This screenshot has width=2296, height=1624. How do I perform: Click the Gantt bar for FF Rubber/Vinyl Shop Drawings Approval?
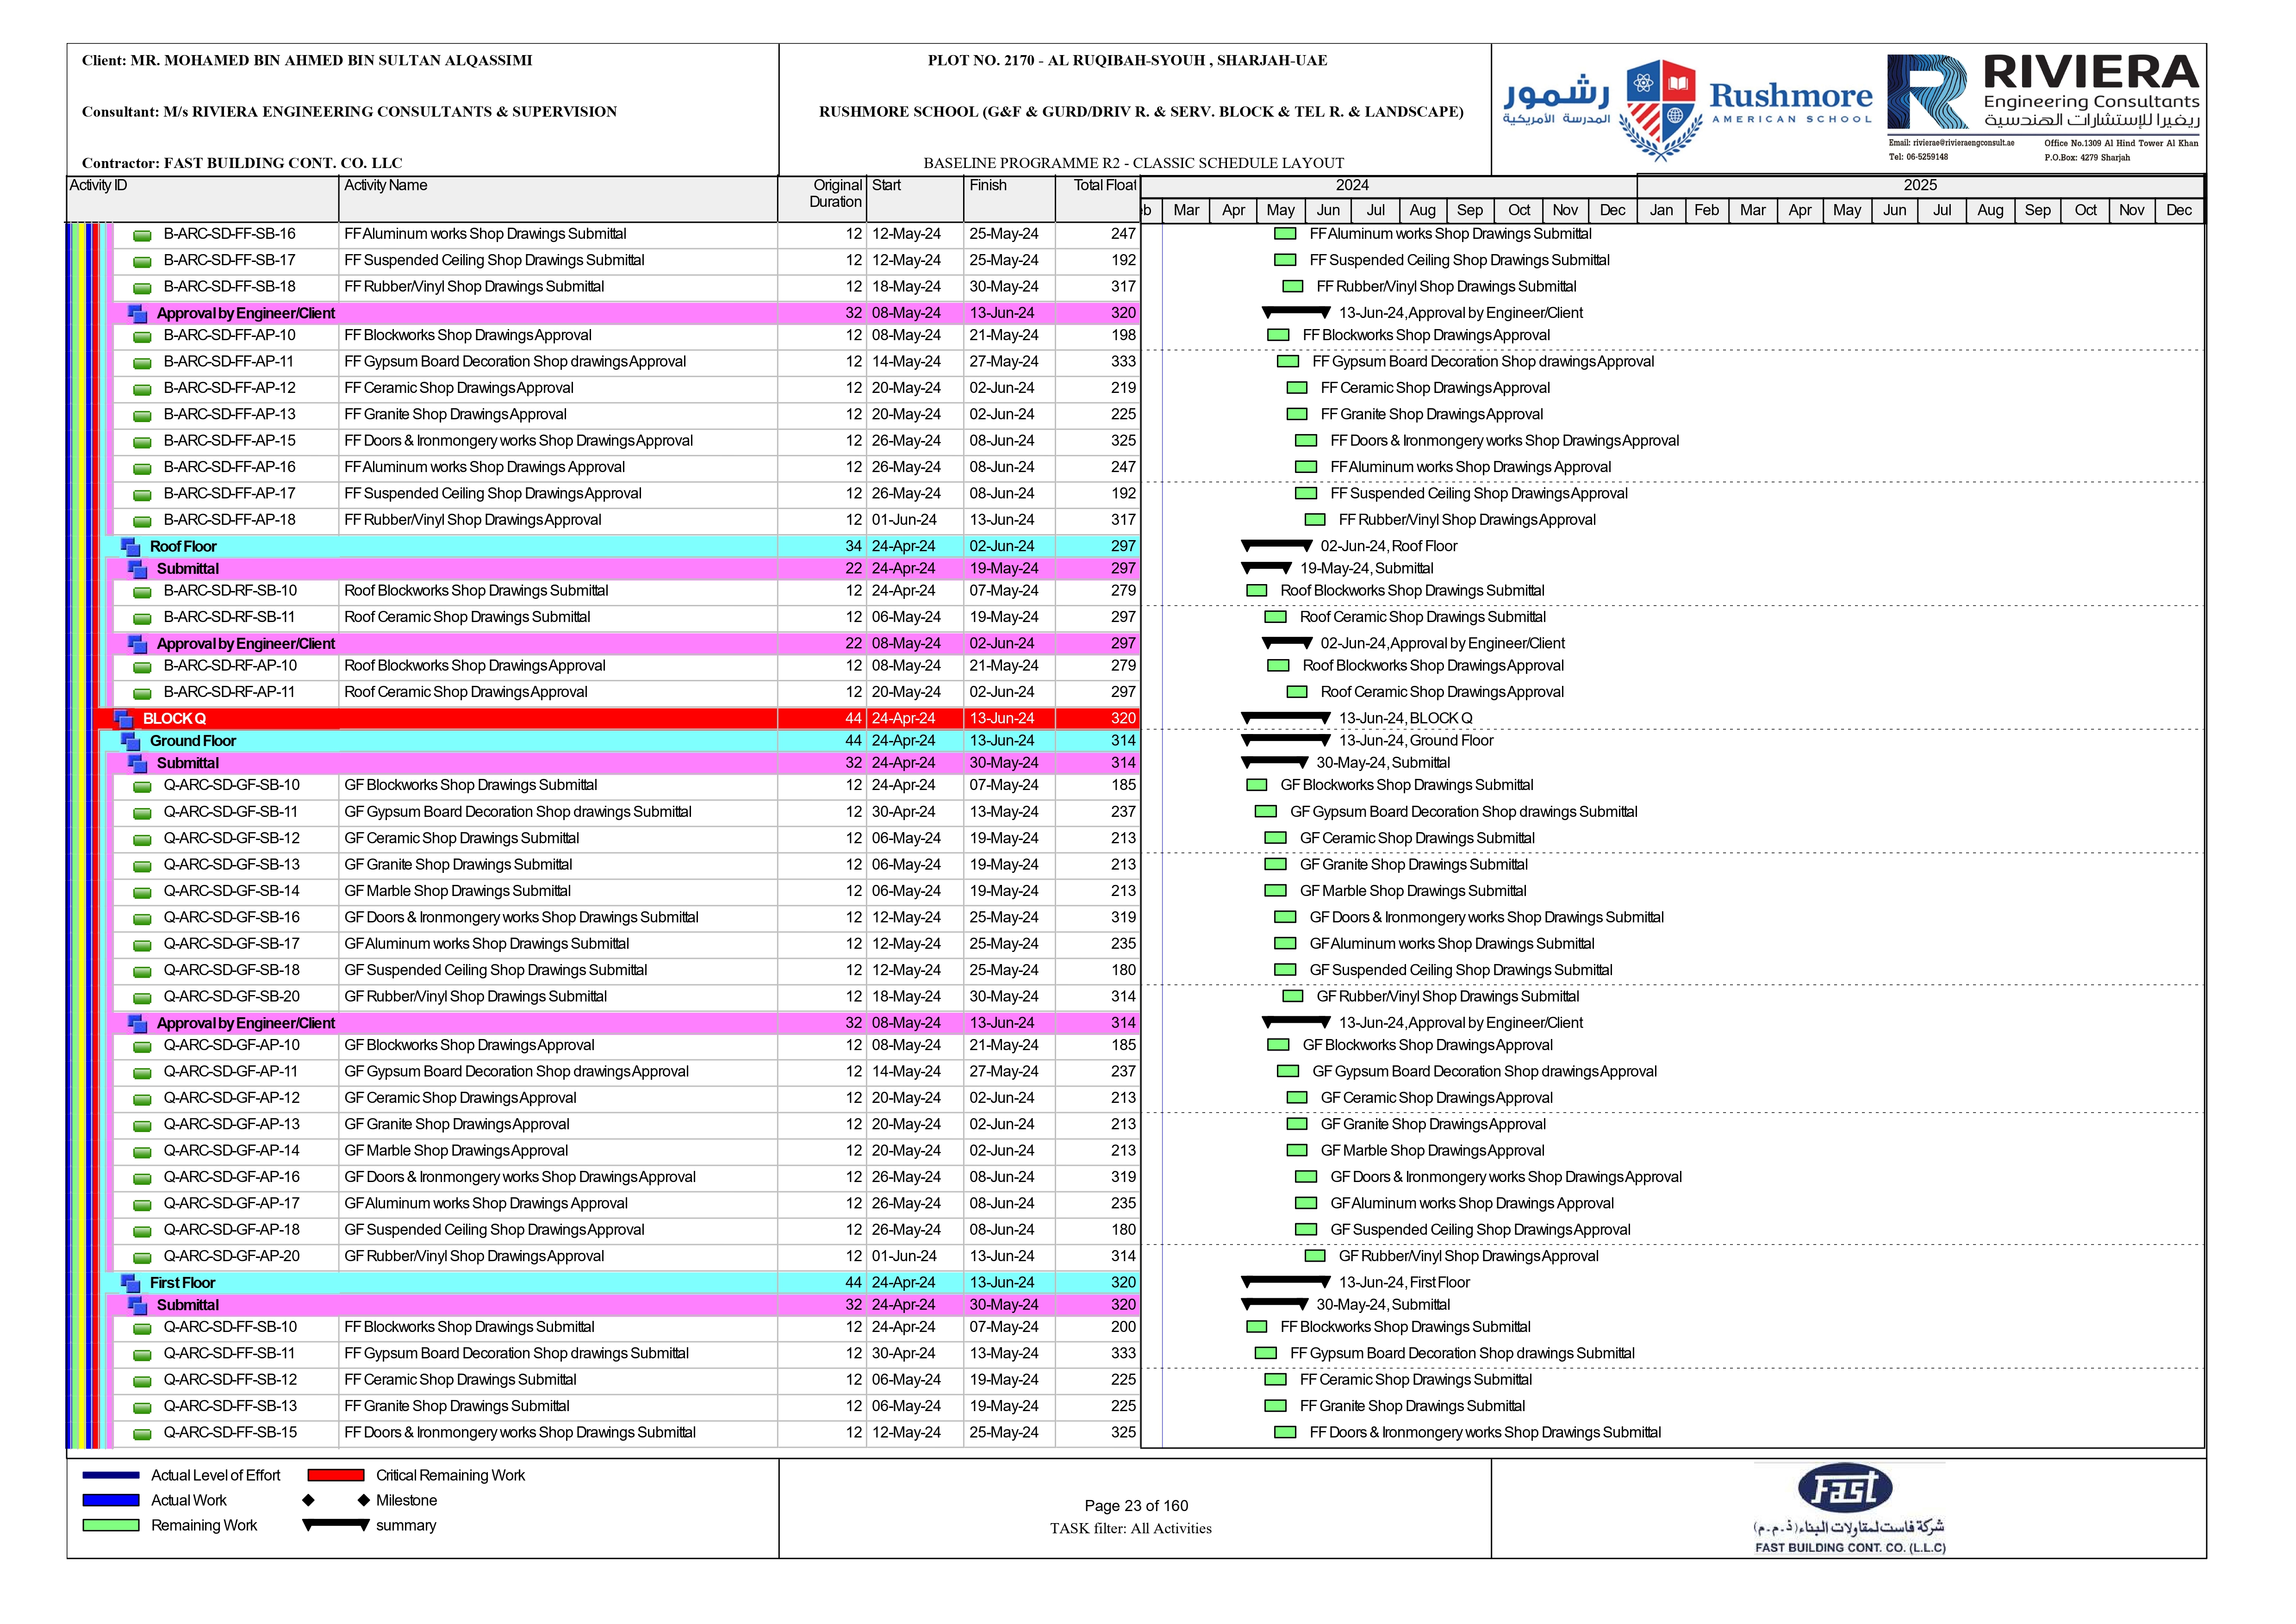1315,520
